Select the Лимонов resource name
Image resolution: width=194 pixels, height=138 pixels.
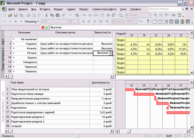tap(31, 71)
